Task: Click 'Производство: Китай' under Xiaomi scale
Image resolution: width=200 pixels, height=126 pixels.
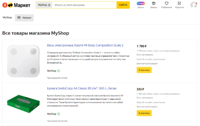Action: coord(57,78)
